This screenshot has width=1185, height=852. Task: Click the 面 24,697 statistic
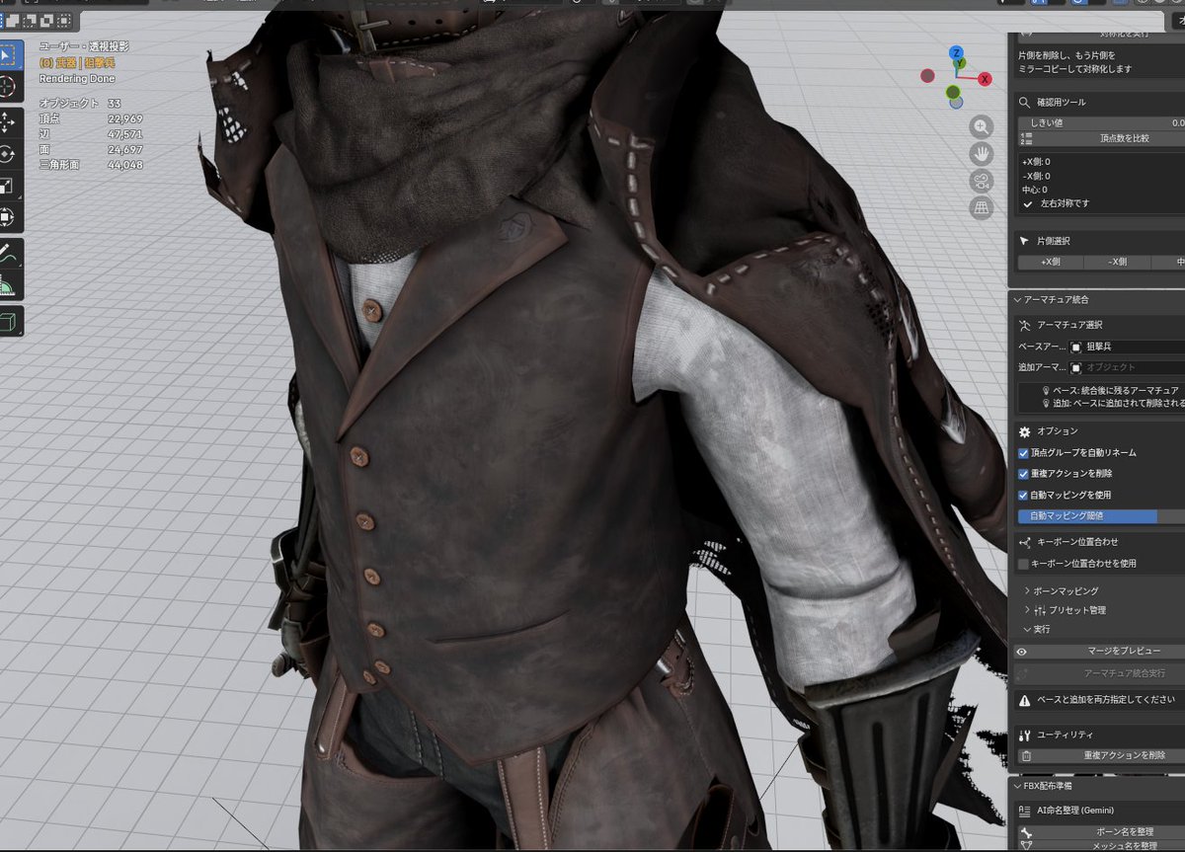(91, 148)
